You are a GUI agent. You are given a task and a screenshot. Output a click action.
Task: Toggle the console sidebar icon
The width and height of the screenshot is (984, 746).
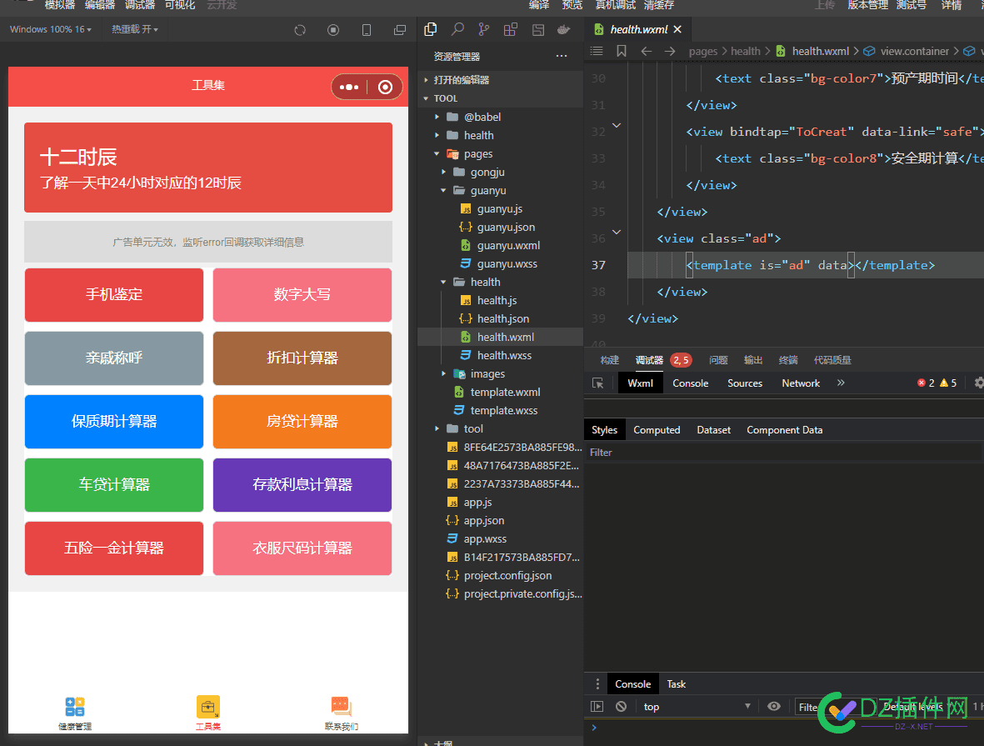(x=597, y=707)
